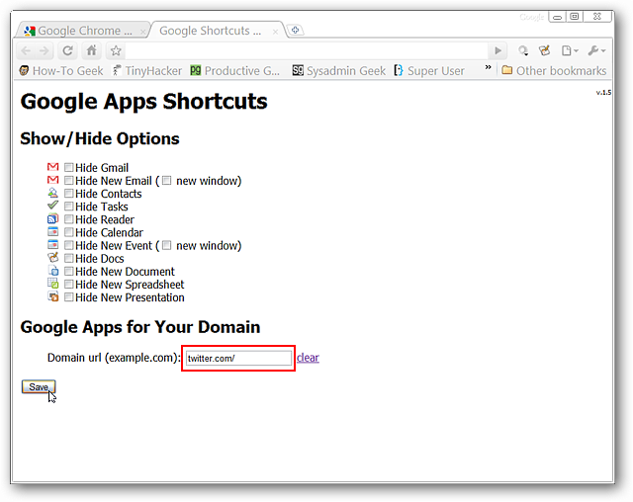The image size is (633, 502).
Task: Click the address bar field
Action: click(x=307, y=50)
